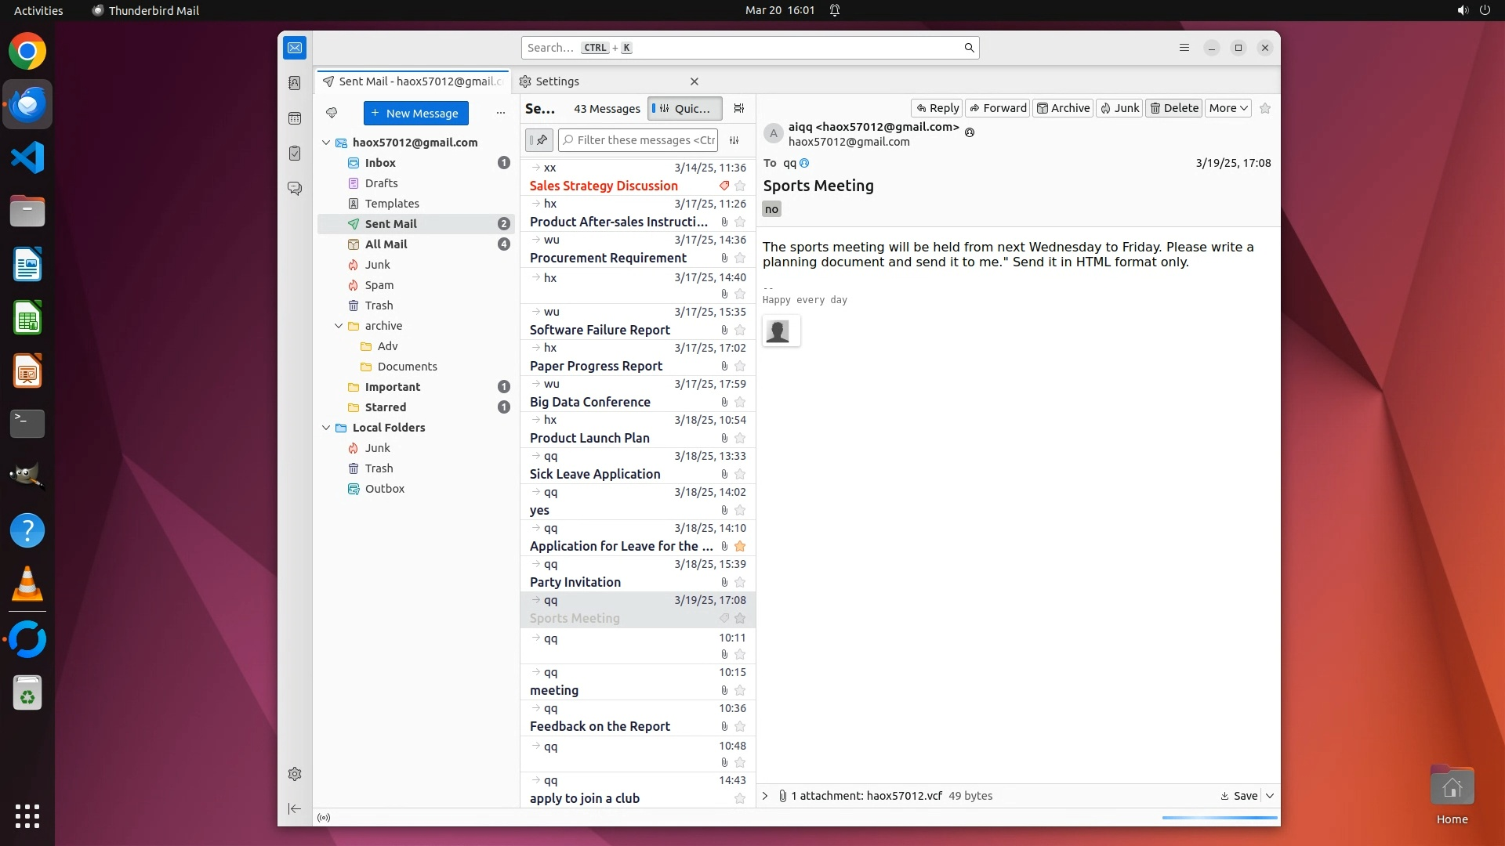The width and height of the screenshot is (1505, 846).
Task: Open the Thunderbird application hamburger menu
Action: (1184, 48)
